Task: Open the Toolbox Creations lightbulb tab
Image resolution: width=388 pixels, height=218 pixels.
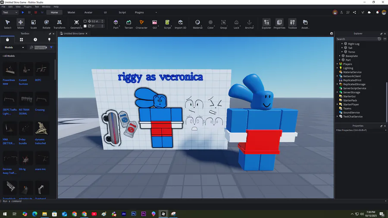Action: click(49, 40)
